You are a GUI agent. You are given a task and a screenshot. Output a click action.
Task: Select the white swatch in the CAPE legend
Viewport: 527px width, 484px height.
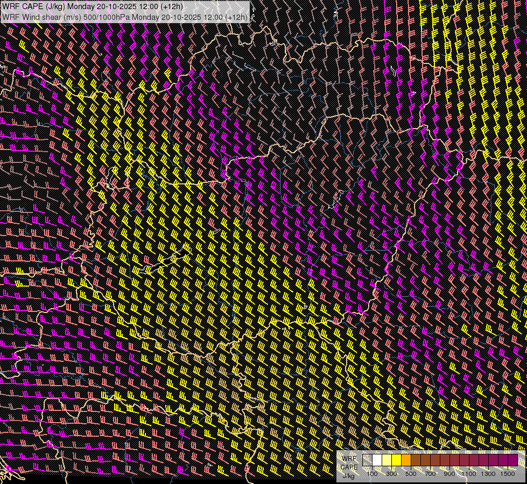[377, 460]
